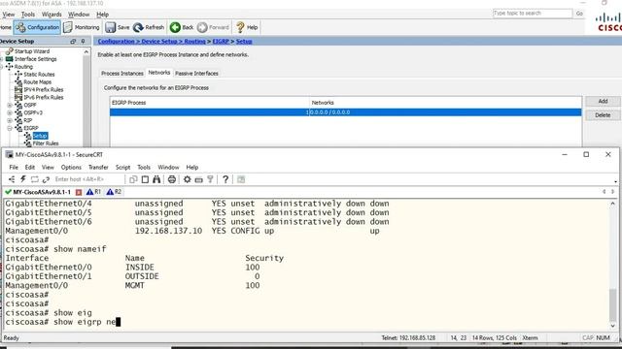Open SecureCRT Transfer menu
This screenshot has height=349, width=622.
pos(98,167)
